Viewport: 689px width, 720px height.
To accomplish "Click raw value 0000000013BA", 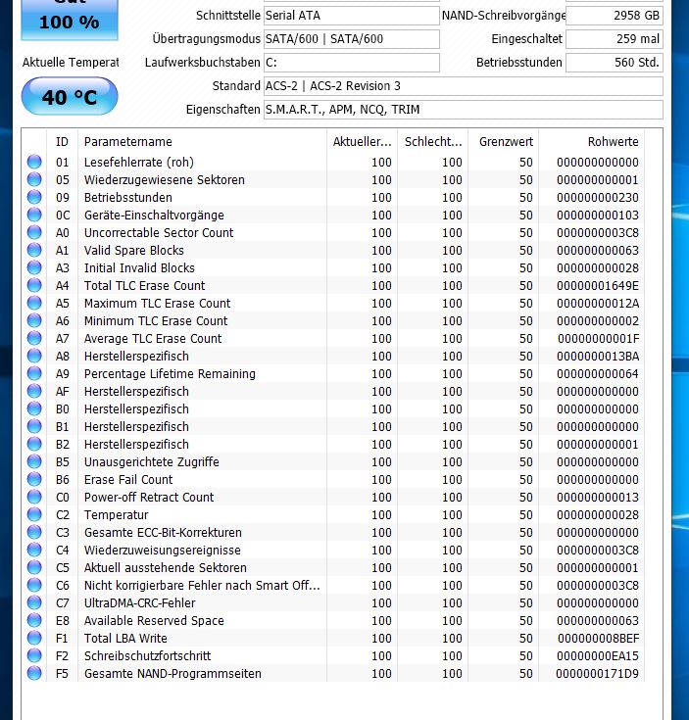I will [598, 356].
